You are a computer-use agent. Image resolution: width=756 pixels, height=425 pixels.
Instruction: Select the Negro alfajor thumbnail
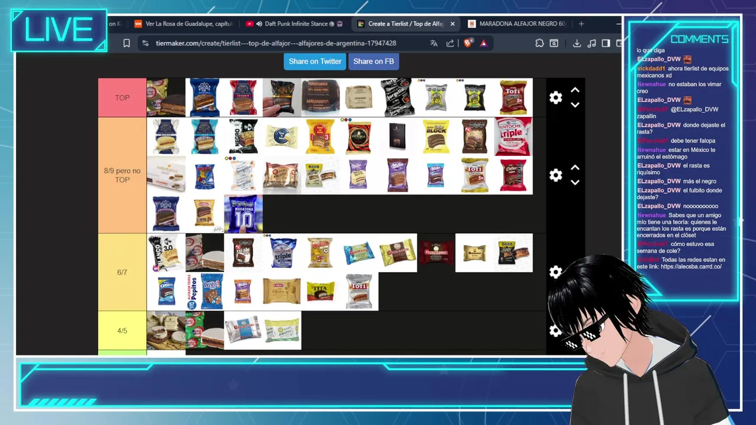click(x=243, y=136)
